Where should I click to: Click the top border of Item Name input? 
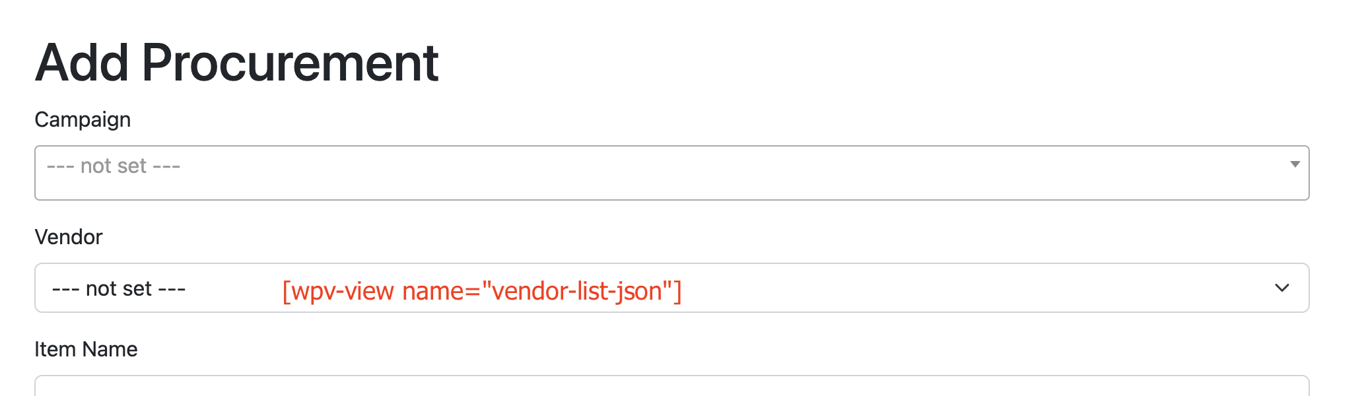click(x=671, y=376)
